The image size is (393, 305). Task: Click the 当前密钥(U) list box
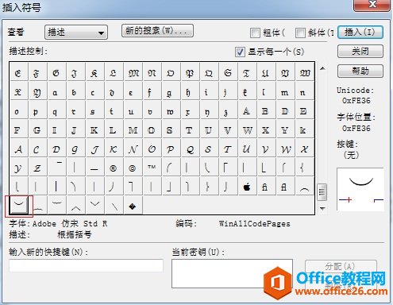tap(232, 273)
